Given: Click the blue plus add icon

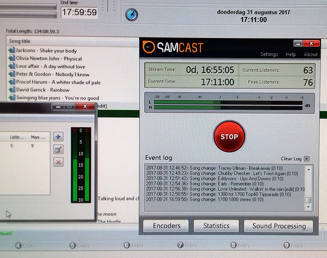Looking at the screenshot, I should tap(58, 137).
